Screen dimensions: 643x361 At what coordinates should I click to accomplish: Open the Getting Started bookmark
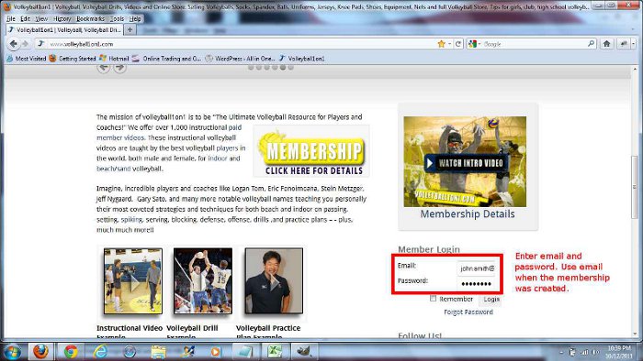pos(73,59)
